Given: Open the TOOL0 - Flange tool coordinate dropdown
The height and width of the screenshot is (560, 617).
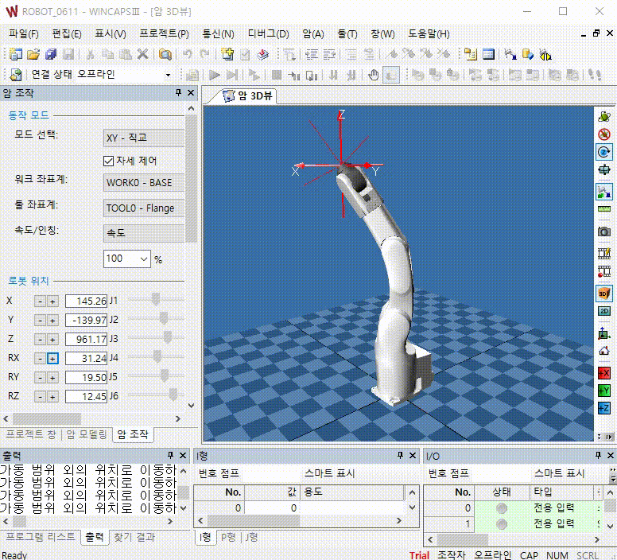Looking at the screenshot, I should pyautogui.click(x=144, y=208).
